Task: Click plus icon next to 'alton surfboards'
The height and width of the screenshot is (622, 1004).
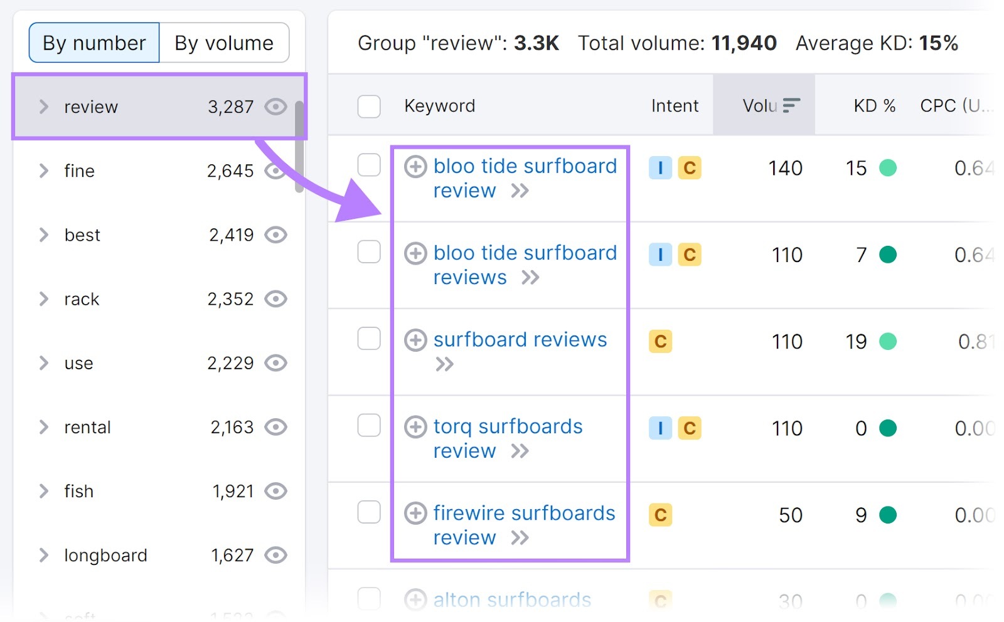Action: (x=415, y=600)
